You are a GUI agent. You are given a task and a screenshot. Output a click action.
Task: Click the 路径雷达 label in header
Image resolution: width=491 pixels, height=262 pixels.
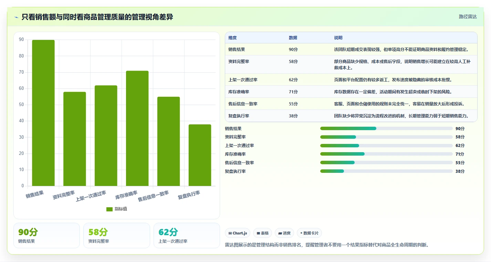click(468, 17)
